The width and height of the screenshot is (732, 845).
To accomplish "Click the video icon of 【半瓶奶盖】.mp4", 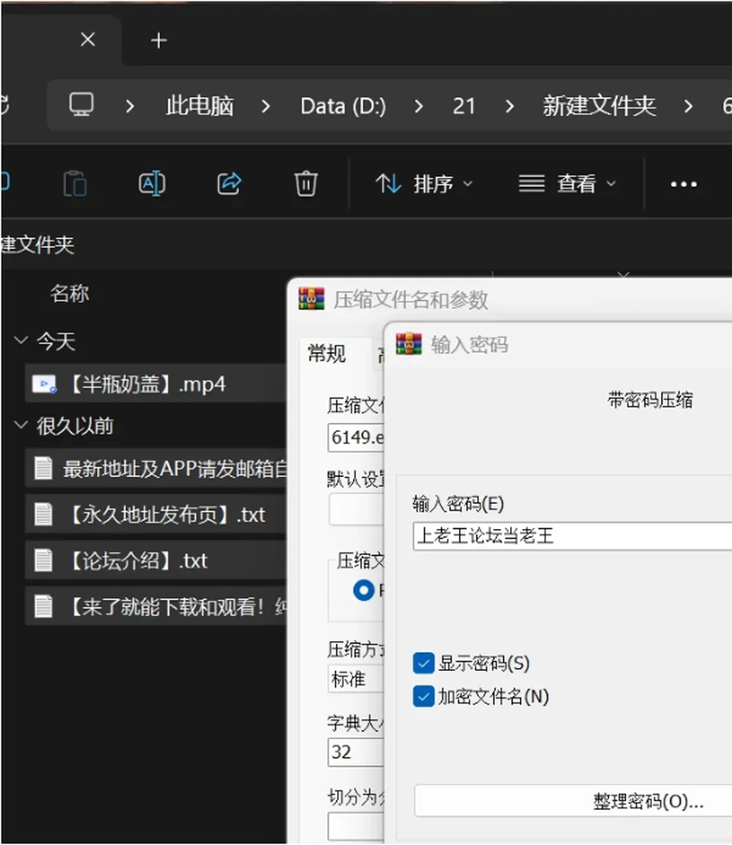I will pos(44,384).
